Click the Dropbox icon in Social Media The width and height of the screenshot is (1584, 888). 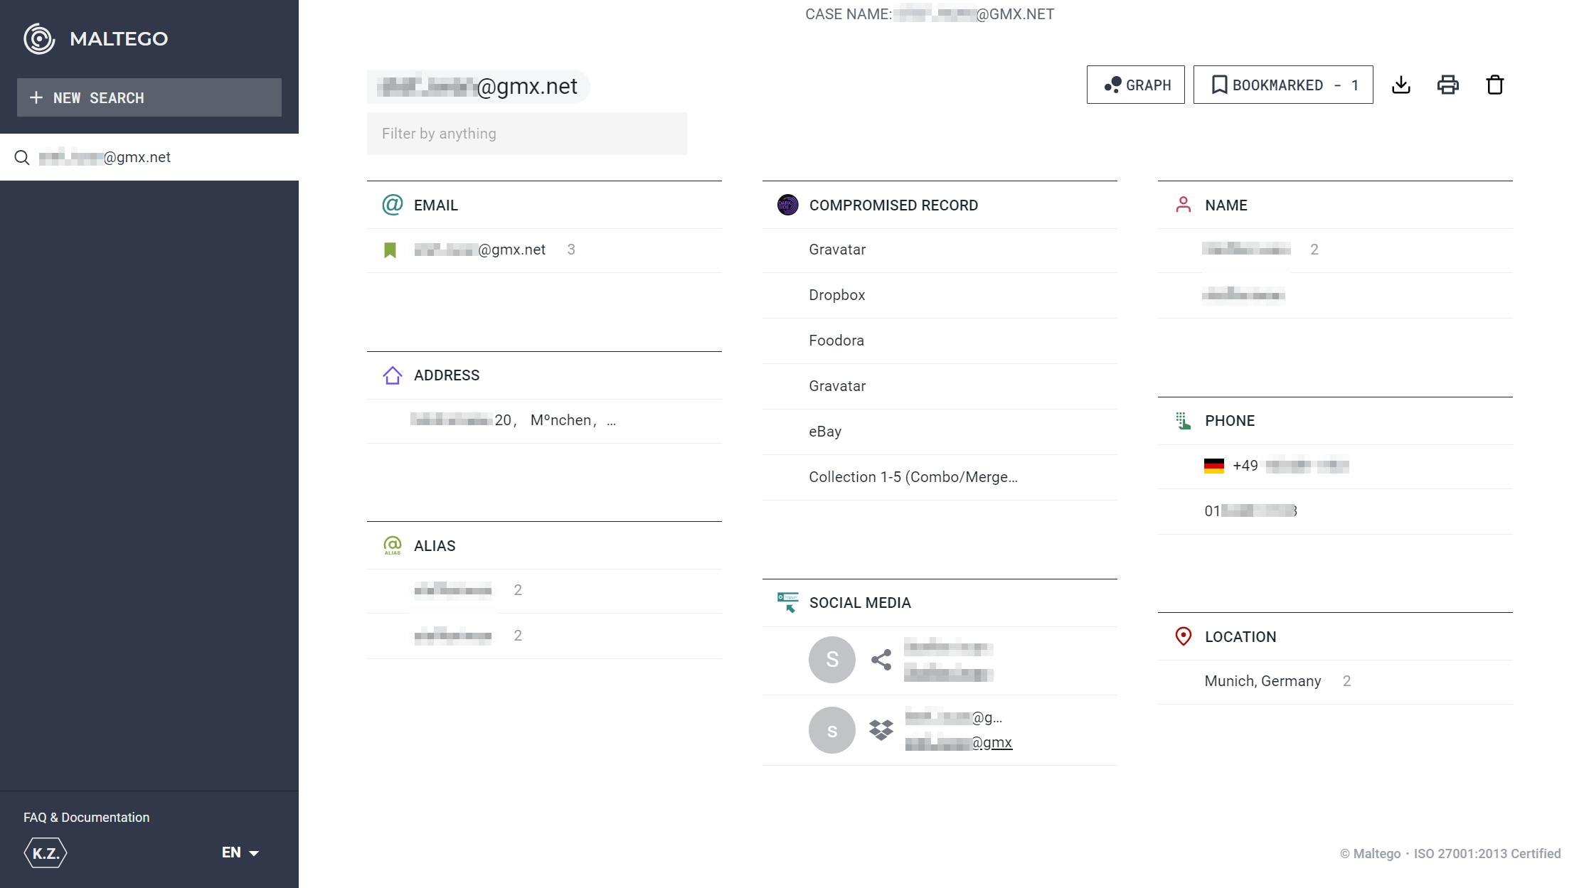881,730
